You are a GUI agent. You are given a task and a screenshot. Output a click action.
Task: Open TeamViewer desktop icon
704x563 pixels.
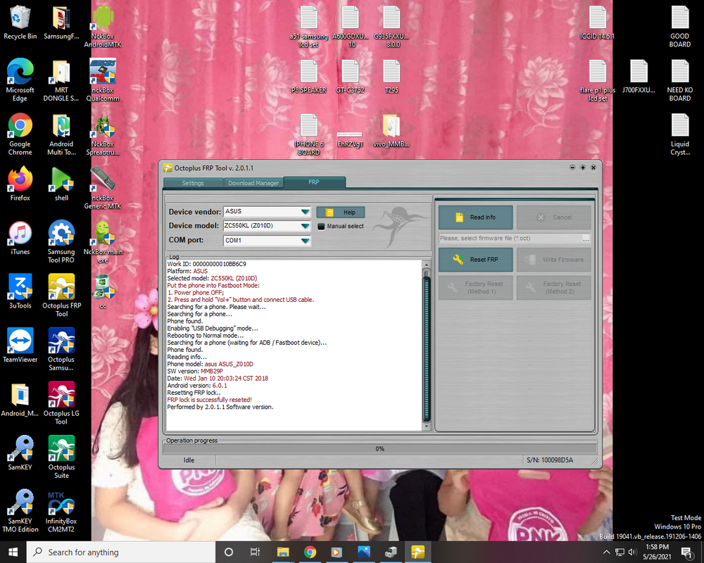[20, 346]
